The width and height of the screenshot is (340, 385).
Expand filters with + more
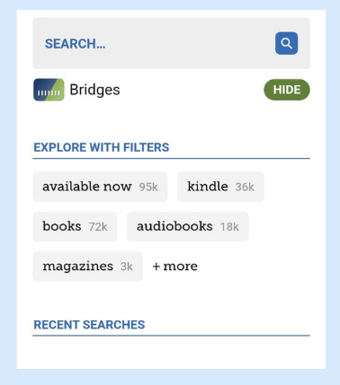(x=175, y=267)
